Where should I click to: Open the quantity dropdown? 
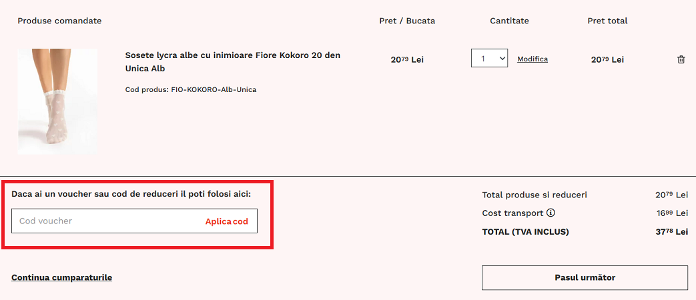pyautogui.click(x=489, y=59)
